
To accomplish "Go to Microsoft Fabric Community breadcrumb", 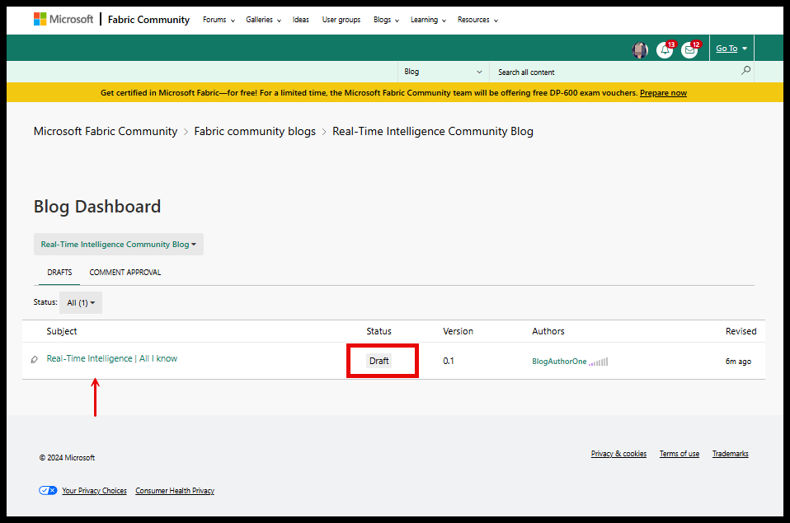I will coord(106,132).
